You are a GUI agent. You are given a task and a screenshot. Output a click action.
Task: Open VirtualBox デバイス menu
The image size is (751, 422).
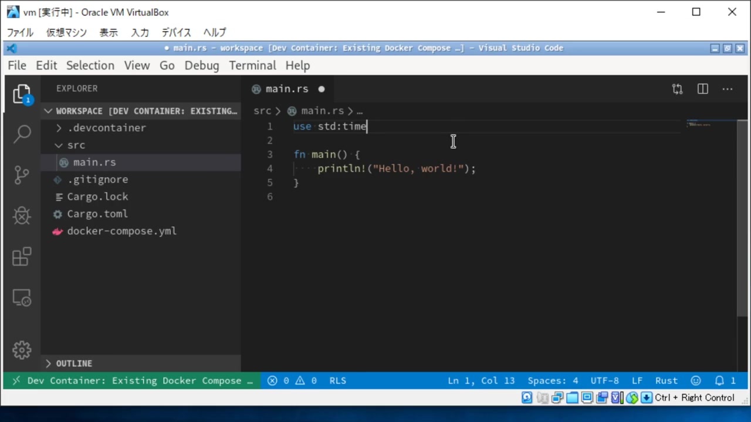point(177,33)
